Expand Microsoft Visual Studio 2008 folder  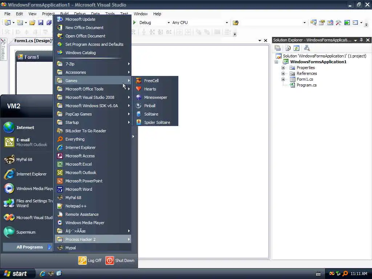pyautogui.click(x=93, y=97)
